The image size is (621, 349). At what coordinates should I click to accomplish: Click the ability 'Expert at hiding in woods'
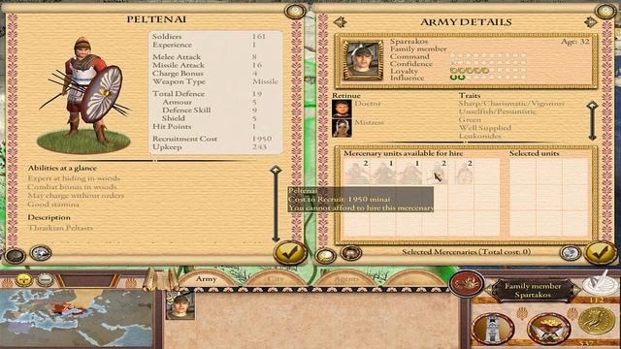(74, 178)
